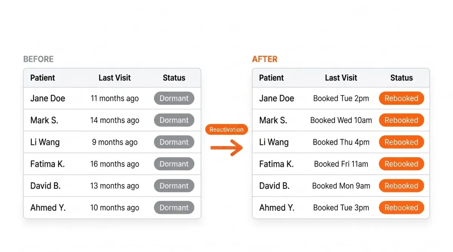Click Last Visit header in Before table
This screenshot has width=453, height=252.
pos(114,78)
